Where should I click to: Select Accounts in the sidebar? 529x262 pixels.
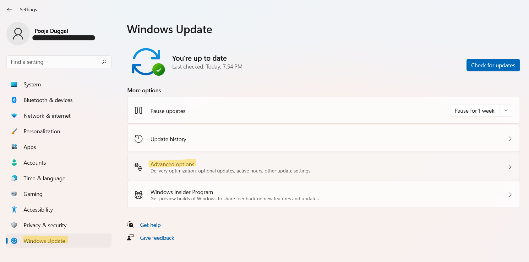[35, 163]
